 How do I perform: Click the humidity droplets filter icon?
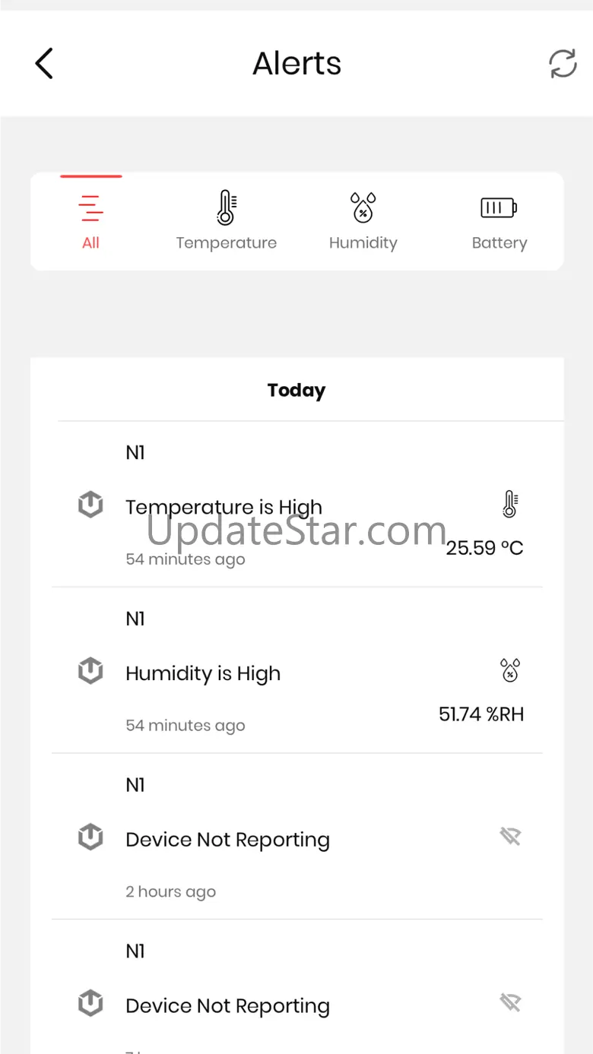[363, 207]
